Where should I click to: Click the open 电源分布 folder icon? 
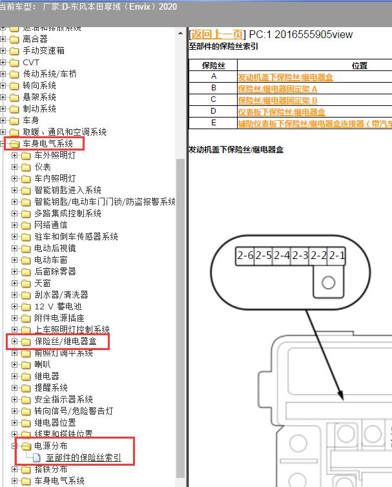tap(26, 446)
